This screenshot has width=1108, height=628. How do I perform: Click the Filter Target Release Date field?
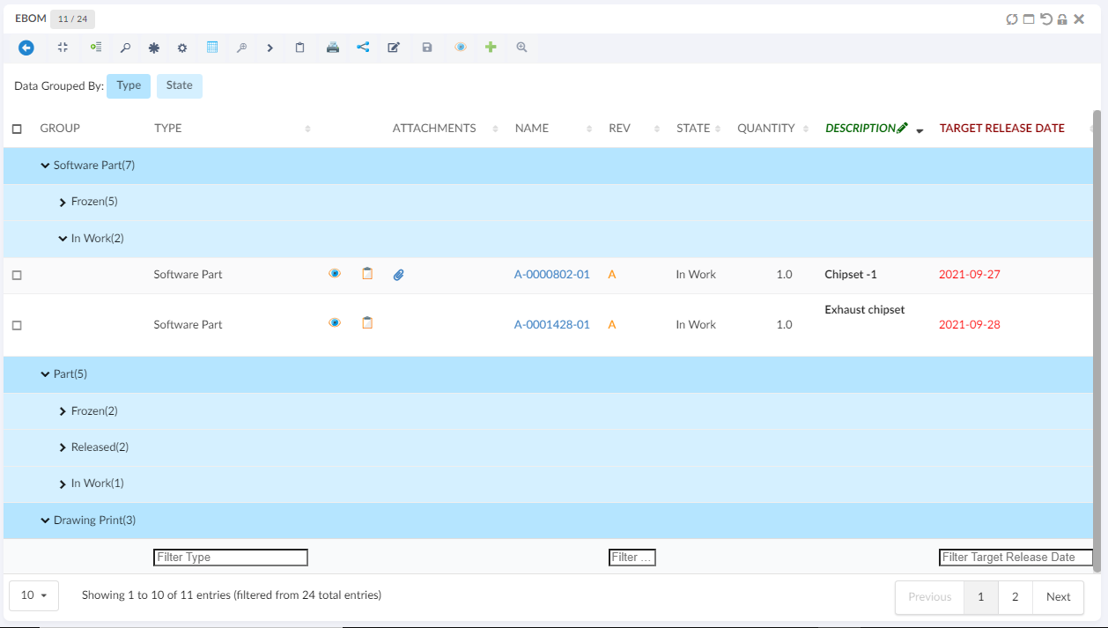click(1015, 558)
